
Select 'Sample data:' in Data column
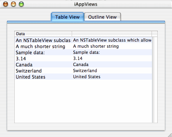click(43, 52)
